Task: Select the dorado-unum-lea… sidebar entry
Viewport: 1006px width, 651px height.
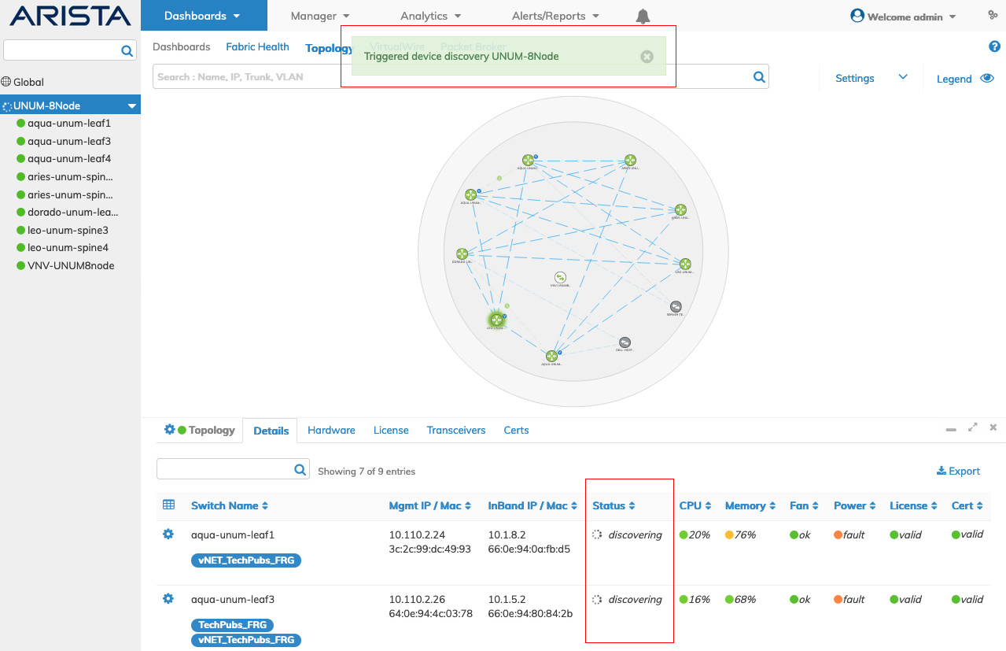Action: [x=73, y=213]
